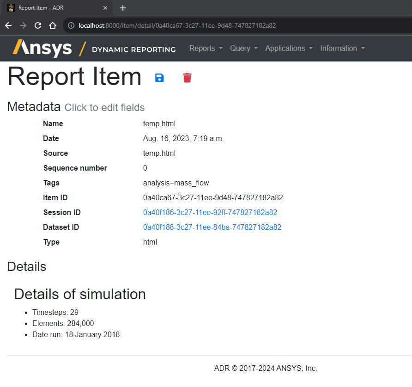Edit the Source value temp.html
Screen dimensions: 412x387
click(x=159, y=153)
